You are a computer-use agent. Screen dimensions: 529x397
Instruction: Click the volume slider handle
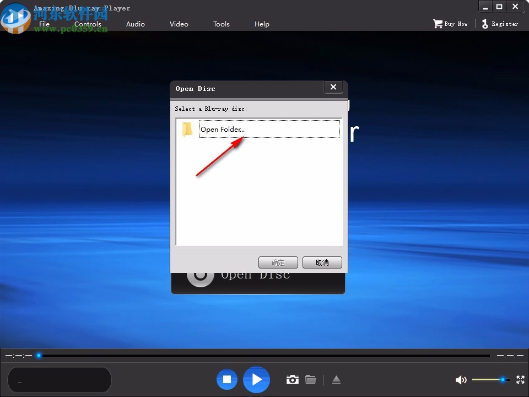click(503, 380)
